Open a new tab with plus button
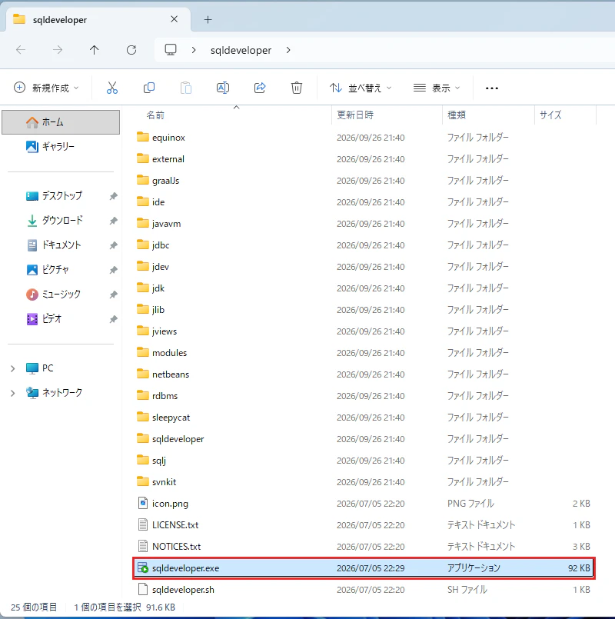Viewport: 615px width, 619px height. click(x=208, y=19)
